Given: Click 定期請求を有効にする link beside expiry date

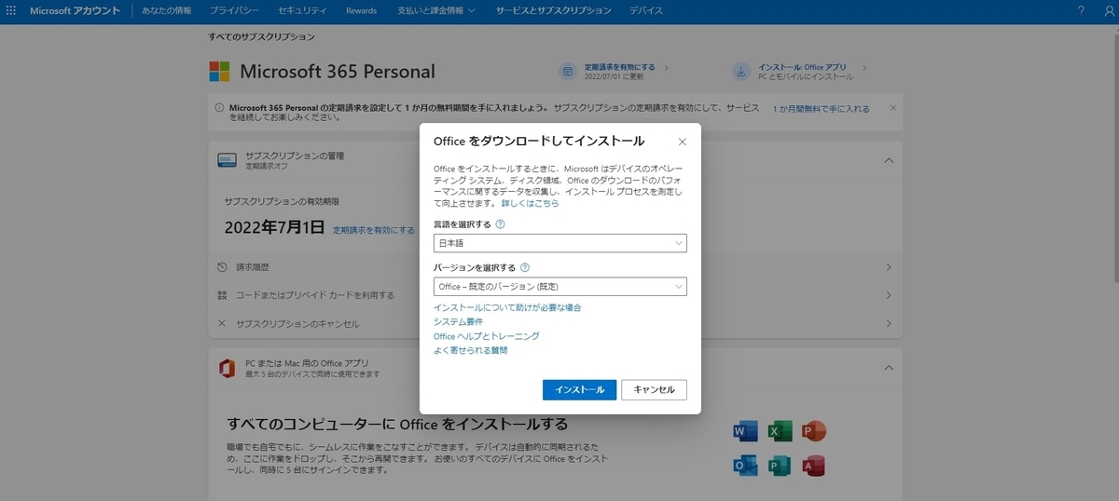Looking at the screenshot, I should [374, 229].
